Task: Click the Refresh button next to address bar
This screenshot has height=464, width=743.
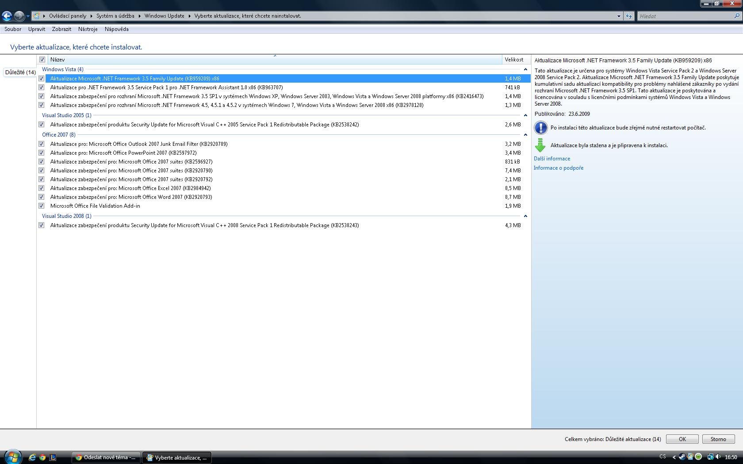Action: coord(629,16)
